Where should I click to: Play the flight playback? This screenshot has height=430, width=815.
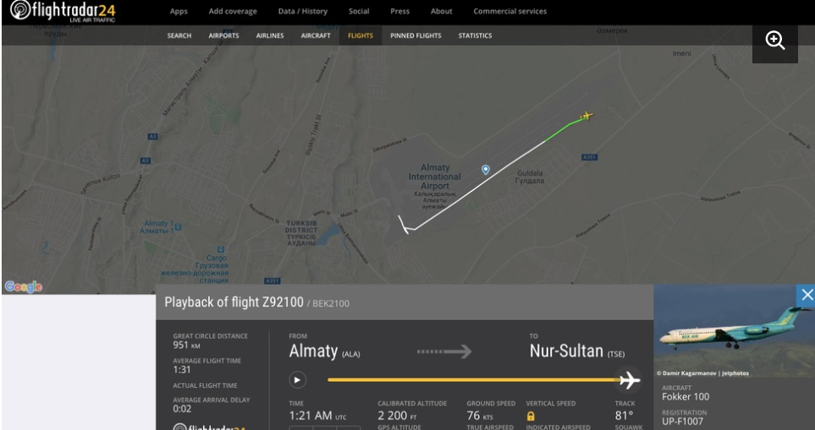[297, 380]
